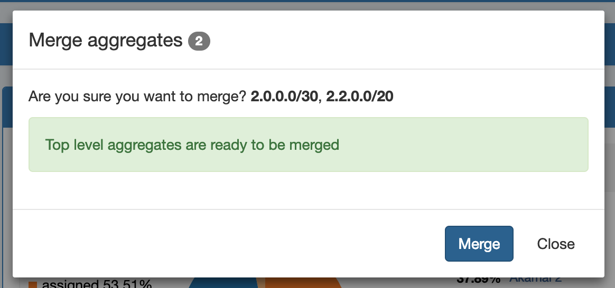Close the Merge aggregates dialog

(x=555, y=244)
